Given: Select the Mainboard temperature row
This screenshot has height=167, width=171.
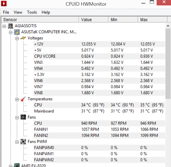Looking at the screenshot, I should coord(99,111).
